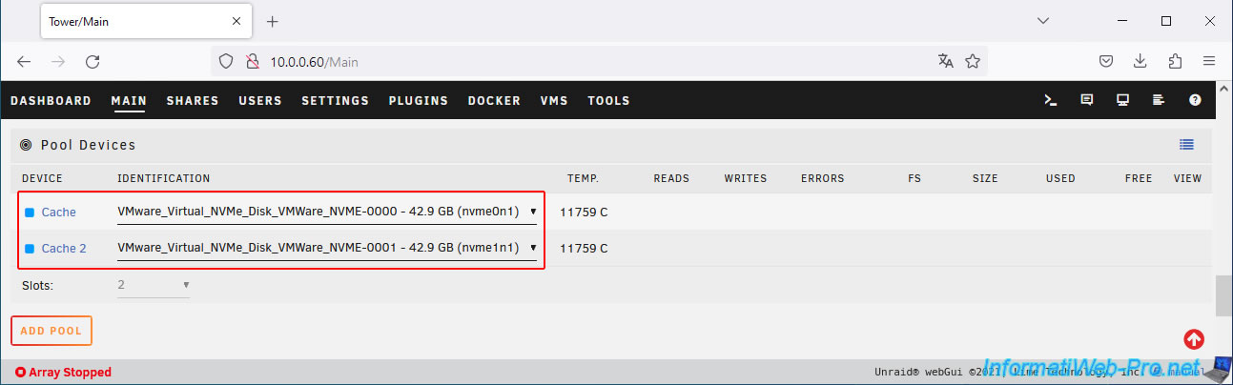
Task: Reload the page in the browser
Action: (x=92, y=61)
